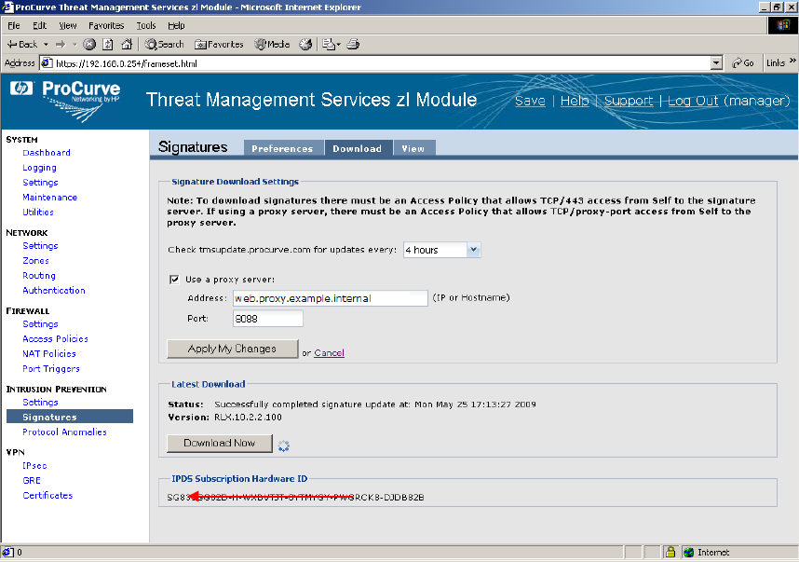The height and width of the screenshot is (562, 799).
Task: Click the Internet zone globe icon
Action: click(688, 553)
